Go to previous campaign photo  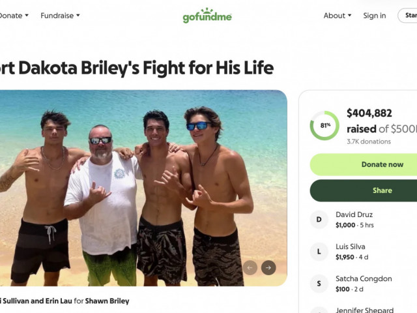pyautogui.click(x=250, y=267)
